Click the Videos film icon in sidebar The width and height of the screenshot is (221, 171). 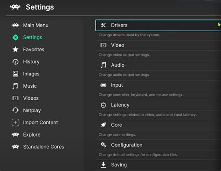[15, 98]
